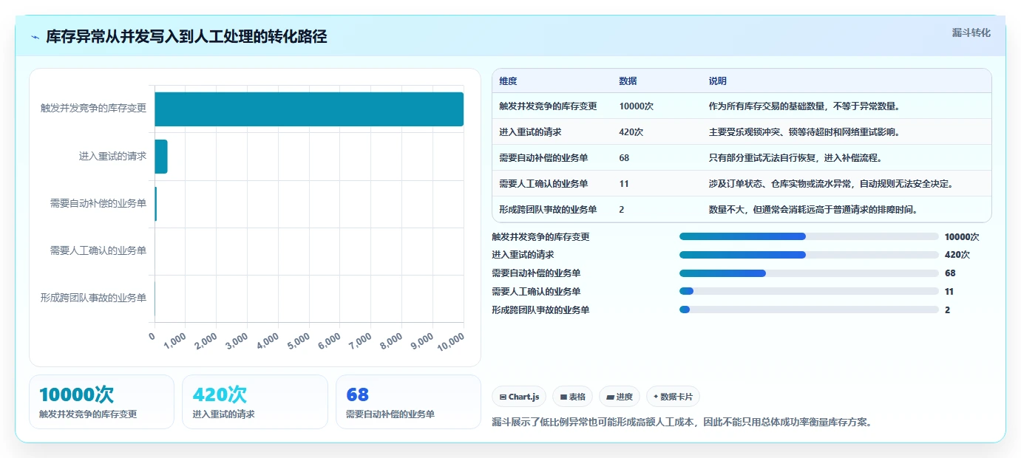Viewport: 1021px width, 458px height.
Task: Click the 说明 column header
Action: (x=718, y=81)
